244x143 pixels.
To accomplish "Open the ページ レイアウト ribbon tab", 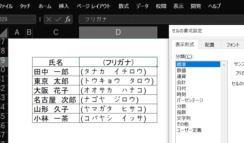I will [94, 6].
